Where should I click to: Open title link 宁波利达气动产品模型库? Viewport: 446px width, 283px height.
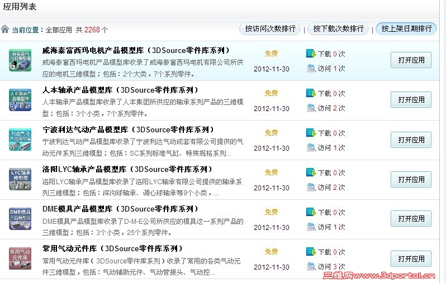click(x=129, y=130)
